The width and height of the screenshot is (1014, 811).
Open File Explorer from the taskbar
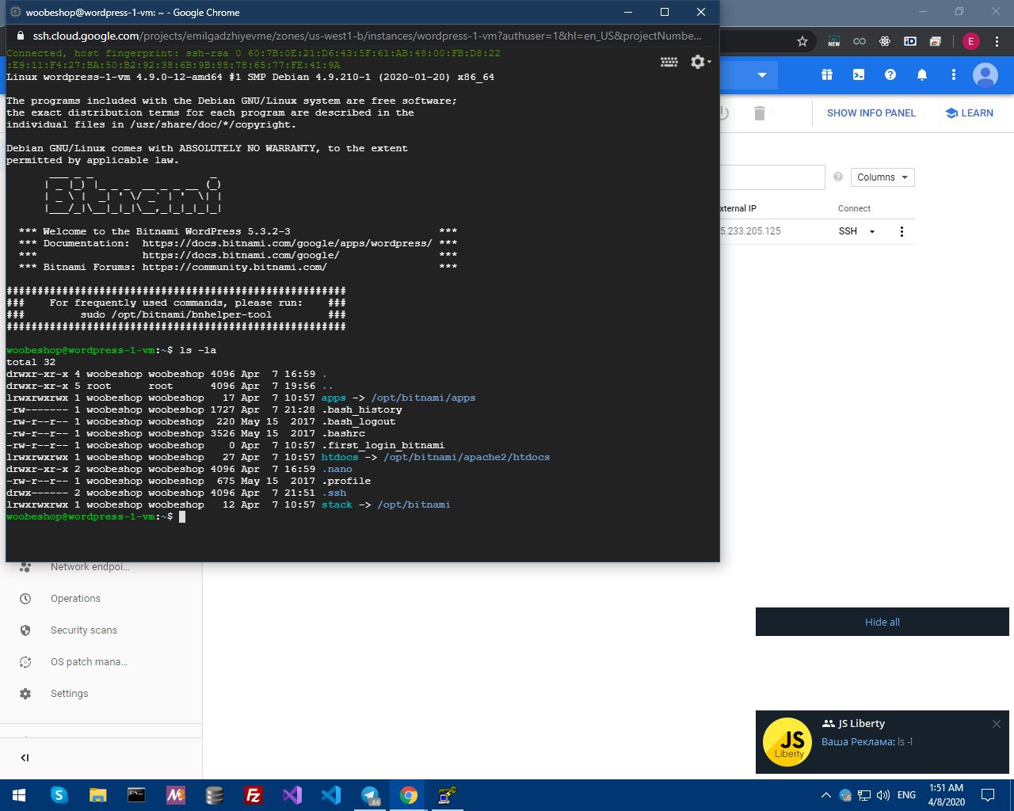(97, 795)
